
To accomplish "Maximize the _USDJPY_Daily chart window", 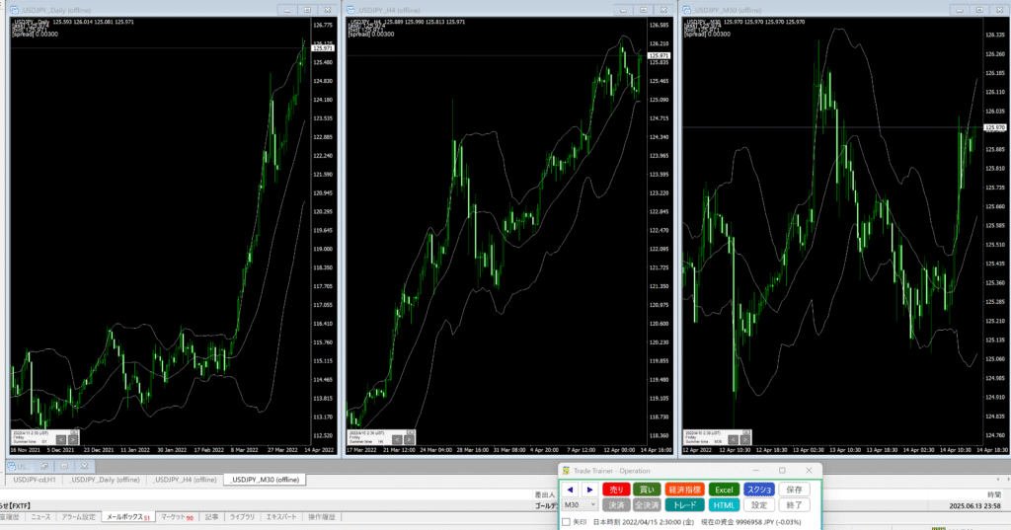I will point(308,10).
